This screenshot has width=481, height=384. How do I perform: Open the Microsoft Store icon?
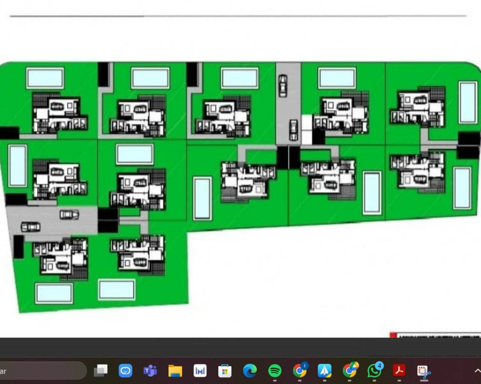pos(225,371)
